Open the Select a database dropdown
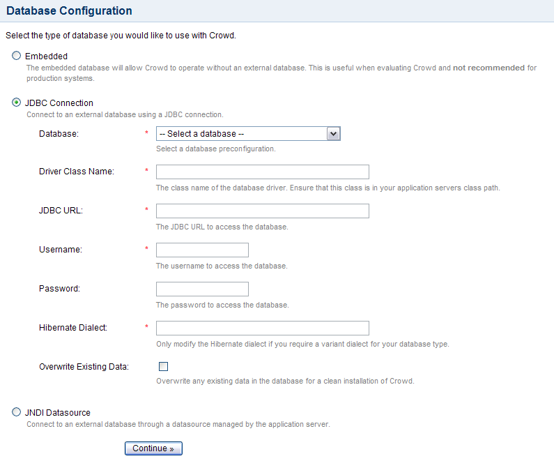This screenshot has height=461, width=554. coord(248,134)
